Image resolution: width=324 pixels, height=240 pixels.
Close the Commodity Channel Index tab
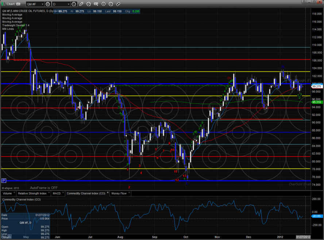click(x=108, y=193)
